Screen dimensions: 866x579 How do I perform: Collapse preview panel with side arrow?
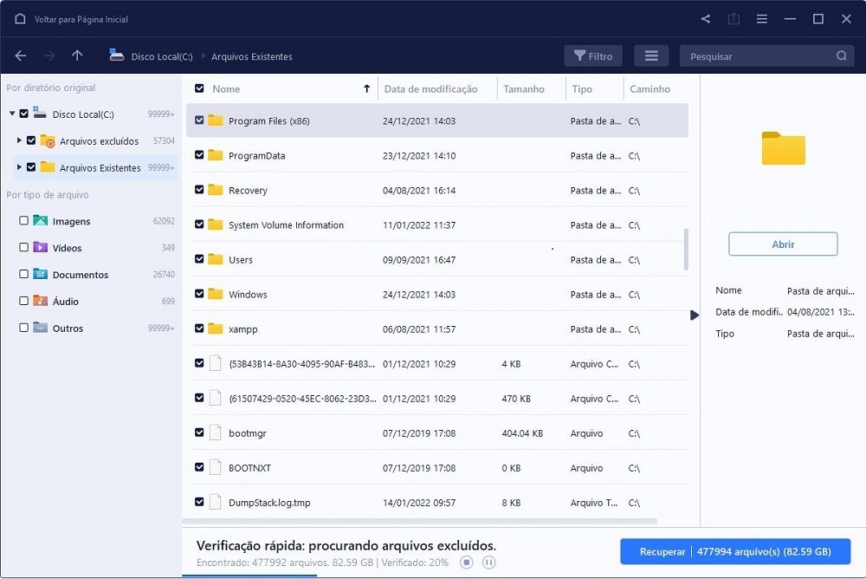(695, 316)
